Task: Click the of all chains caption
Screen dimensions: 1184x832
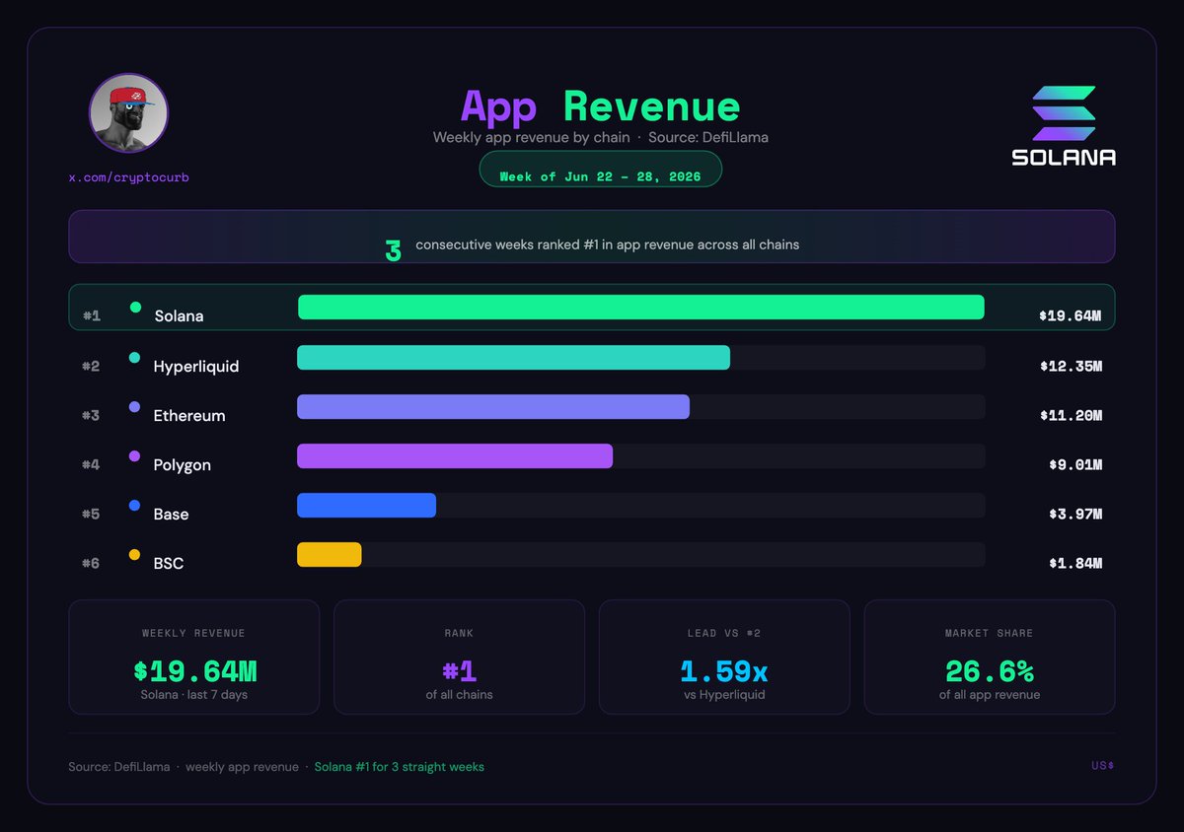Action: (x=460, y=695)
